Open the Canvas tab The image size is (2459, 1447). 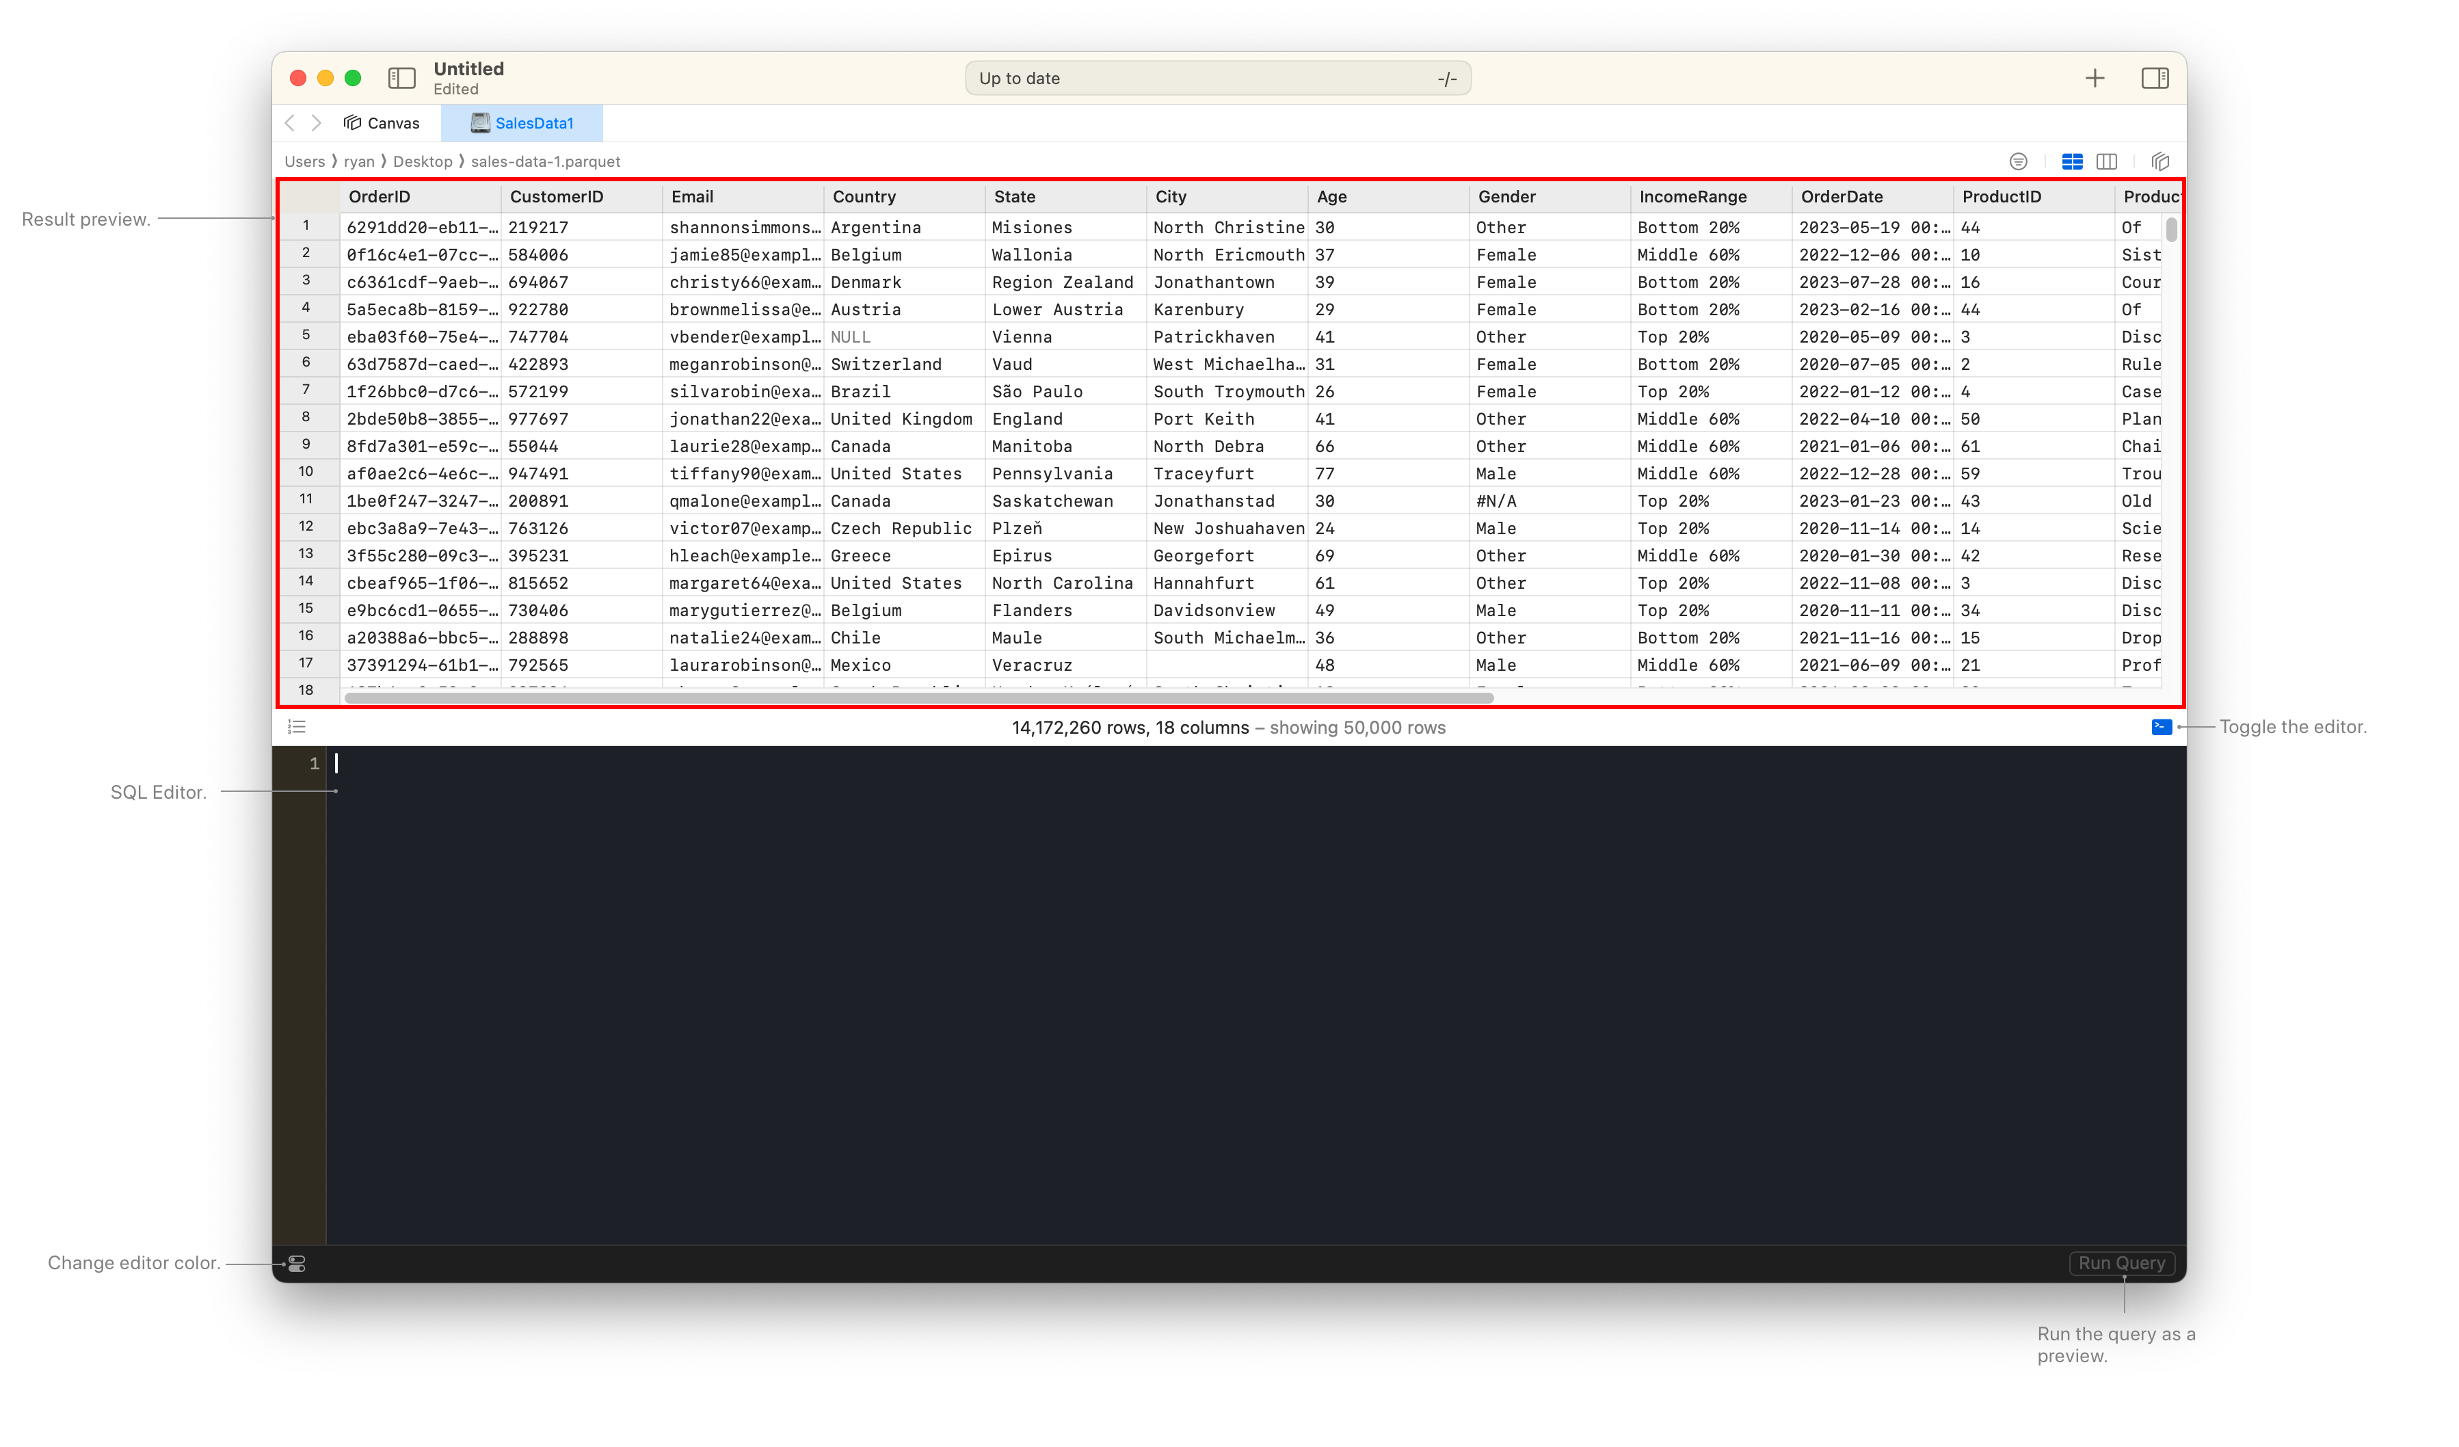point(382,123)
